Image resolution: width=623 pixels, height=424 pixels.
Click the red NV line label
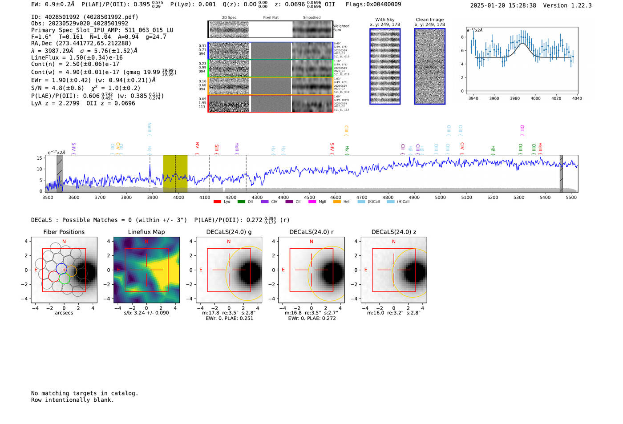[197, 147]
